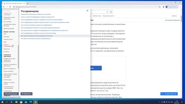
Task: Select ДМС in the sidebar
Action: tap(5, 42)
